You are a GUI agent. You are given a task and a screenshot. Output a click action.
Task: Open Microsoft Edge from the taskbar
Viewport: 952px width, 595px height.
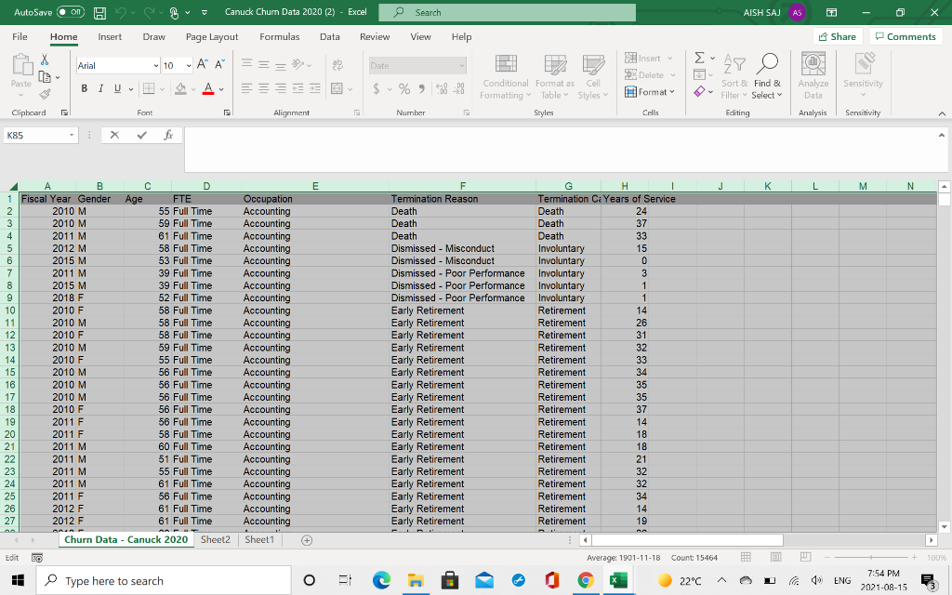381,581
